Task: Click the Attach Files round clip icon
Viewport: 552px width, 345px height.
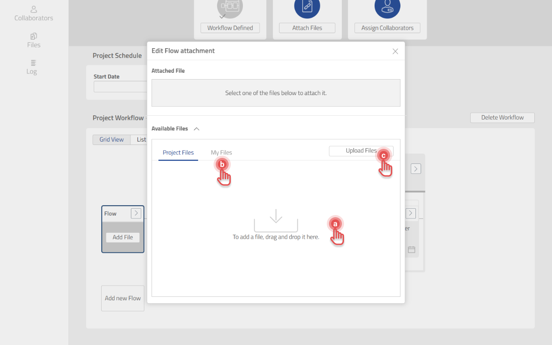Action: tap(307, 6)
